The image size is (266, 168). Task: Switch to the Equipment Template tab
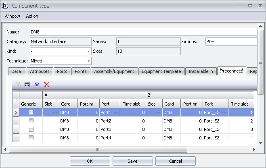(161, 71)
